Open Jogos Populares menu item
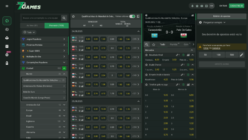Image resolution: width=248 pixels, height=140 pixels. tap(44, 39)
